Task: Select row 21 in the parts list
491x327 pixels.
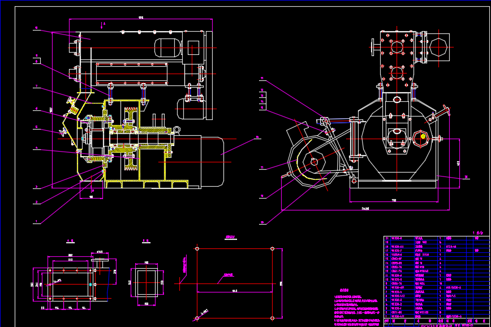Action: point(436,238)
